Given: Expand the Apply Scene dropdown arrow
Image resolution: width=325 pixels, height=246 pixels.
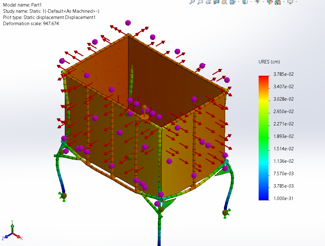Looking at the screenshot, I should click(284, 2).
